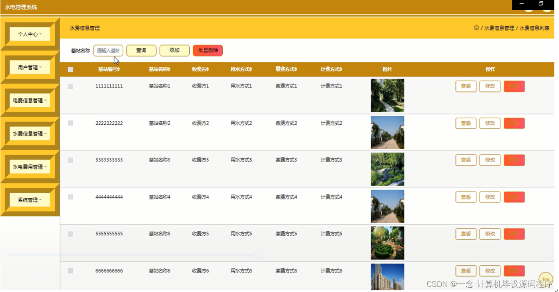
Task: Click the 查询 search button
Action: point(141,50)
